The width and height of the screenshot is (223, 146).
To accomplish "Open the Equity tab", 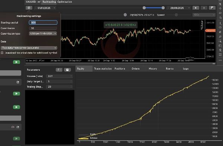I will point(84,69).
